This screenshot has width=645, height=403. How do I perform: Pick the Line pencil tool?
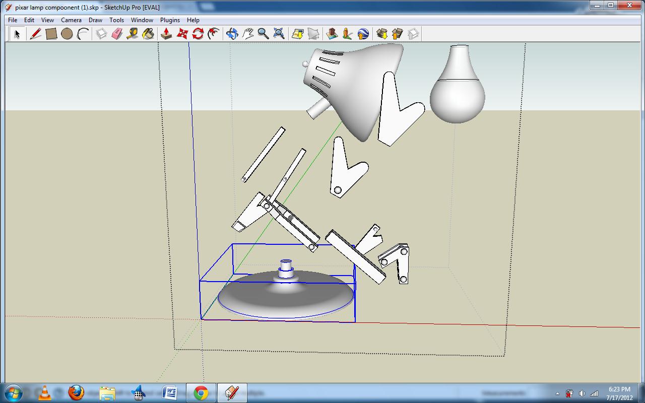pos(35,34)
